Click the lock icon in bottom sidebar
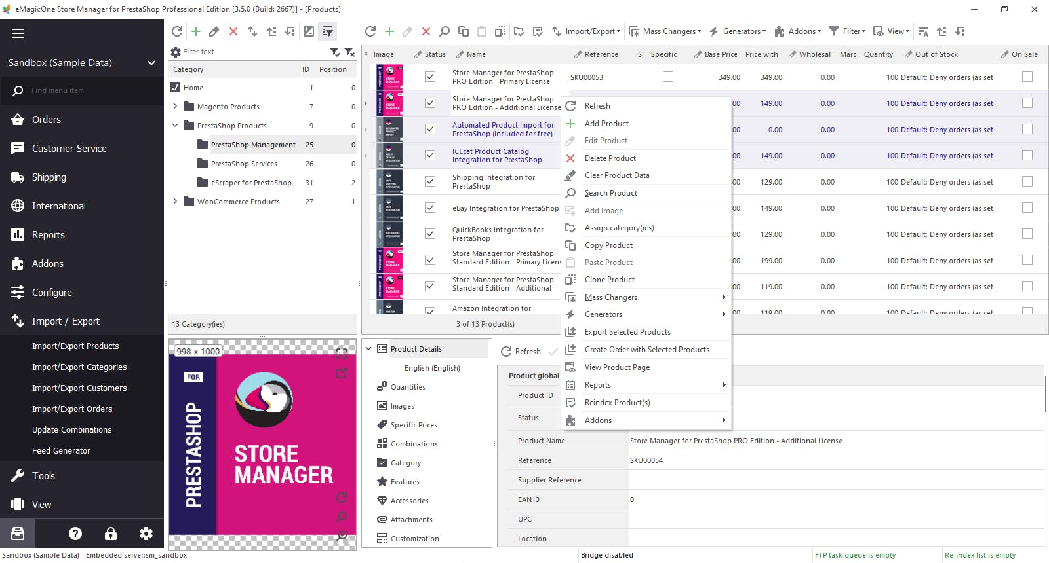 pos(111,534)
